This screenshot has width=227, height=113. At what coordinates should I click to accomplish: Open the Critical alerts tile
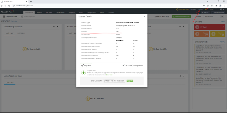210,27
